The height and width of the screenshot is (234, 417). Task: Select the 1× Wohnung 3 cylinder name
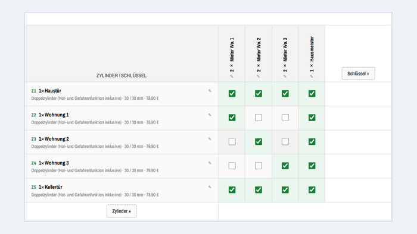[54, 163]
